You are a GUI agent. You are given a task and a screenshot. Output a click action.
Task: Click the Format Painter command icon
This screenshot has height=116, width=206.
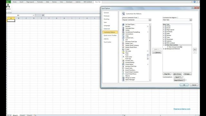click(x=123, y=63)
